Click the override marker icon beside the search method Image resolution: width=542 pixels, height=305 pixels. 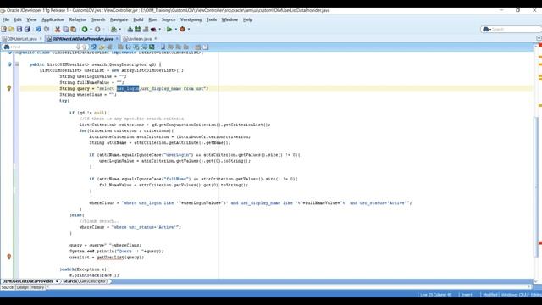[9, 64]
